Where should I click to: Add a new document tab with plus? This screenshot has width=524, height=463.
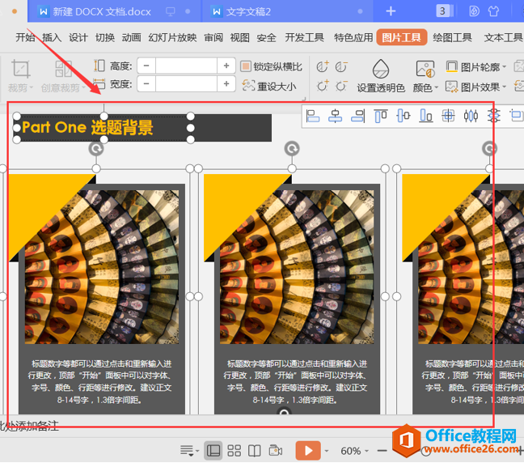pyautogui.click(x=391, y=11)
